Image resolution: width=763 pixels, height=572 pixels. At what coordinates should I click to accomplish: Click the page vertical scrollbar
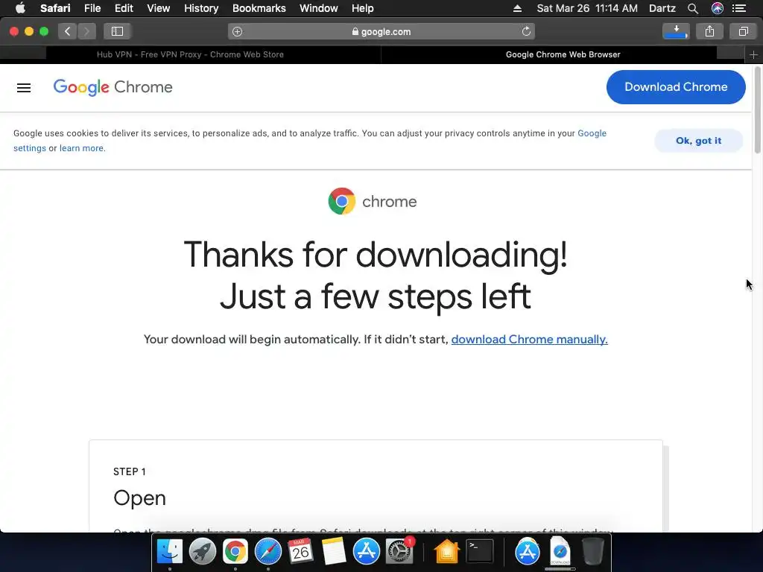coord(757,110)
